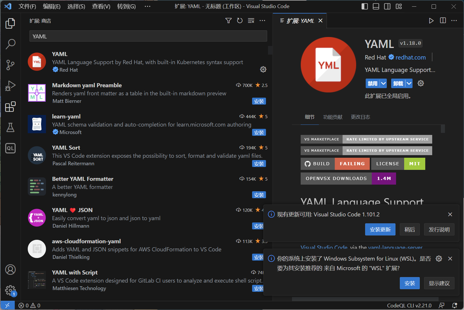The height and width of the screenshot is (310, 464).
Task: Expand the 卸载 dropdown arrow
Action: 409,83
